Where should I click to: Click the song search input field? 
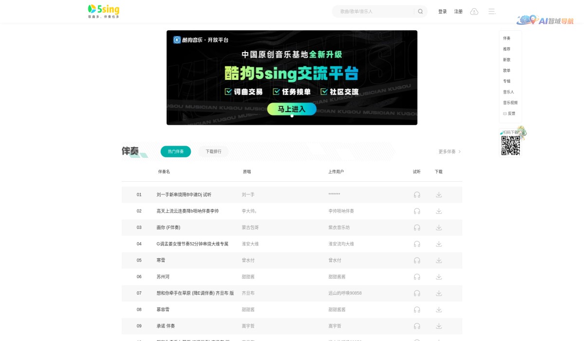click(x=375, y=11)
